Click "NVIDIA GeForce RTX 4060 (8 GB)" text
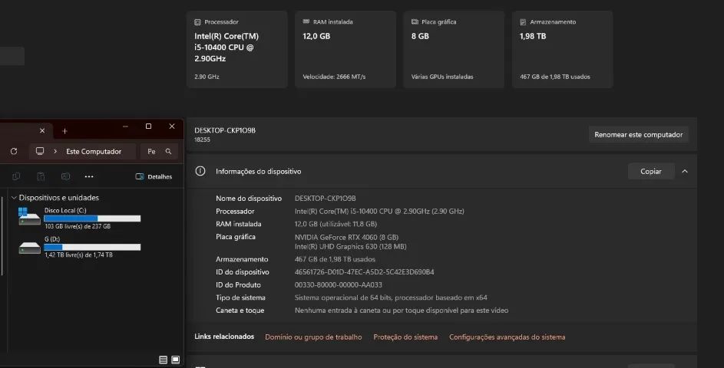This screenshot has width=724, height=368. coord(347,237)
